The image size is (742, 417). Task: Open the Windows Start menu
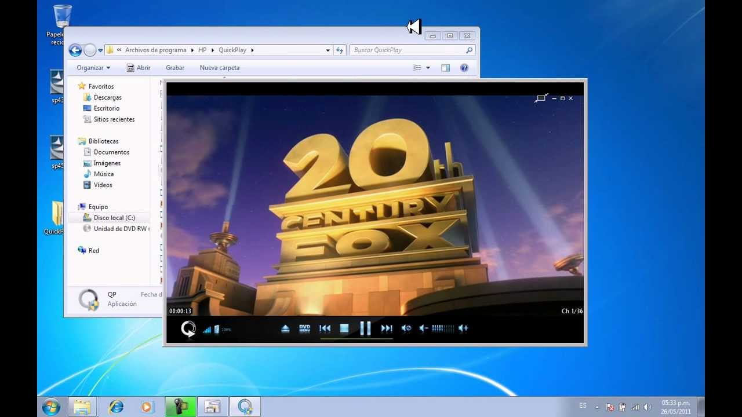(x=51, y=407)
